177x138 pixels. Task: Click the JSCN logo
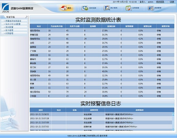pyautogui.click(x=5, y=8)
